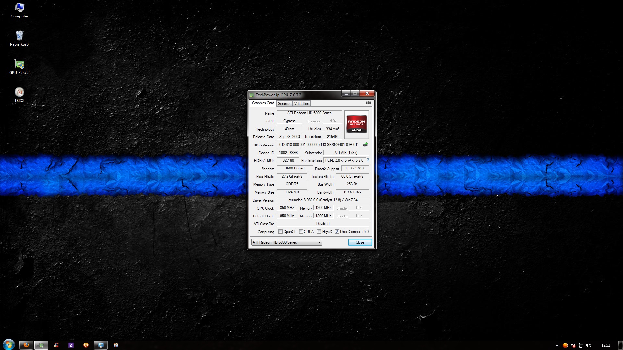Open the Windows Start orb

click(8, 345)
